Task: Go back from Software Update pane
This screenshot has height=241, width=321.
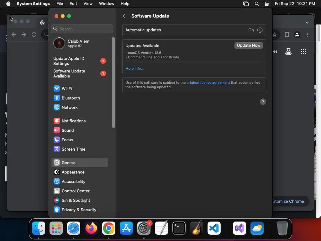Action: [124, 16]
